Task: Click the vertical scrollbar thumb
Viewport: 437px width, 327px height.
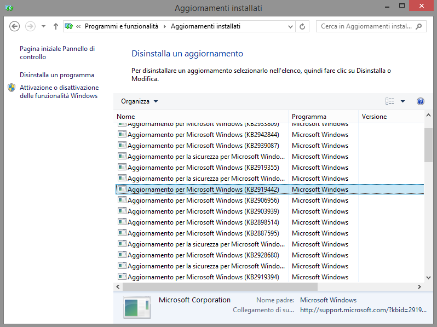Action: tap(428, 145)
